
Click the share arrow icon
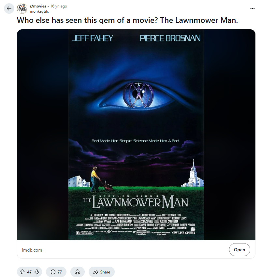96,272
